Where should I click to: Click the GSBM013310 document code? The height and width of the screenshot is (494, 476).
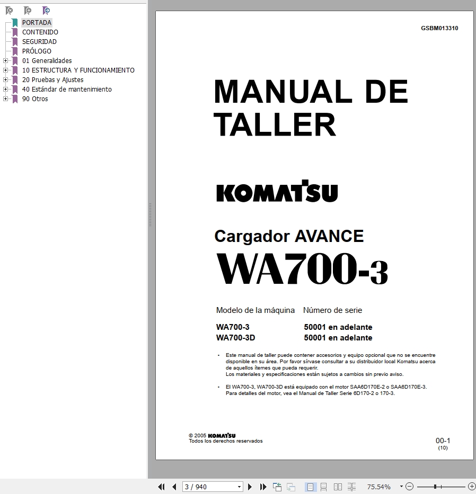439,28
